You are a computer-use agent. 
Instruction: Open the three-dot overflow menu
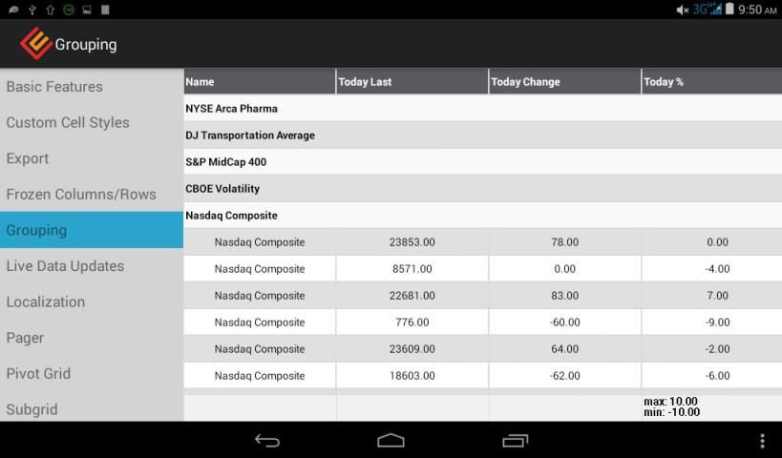point(761,440)
